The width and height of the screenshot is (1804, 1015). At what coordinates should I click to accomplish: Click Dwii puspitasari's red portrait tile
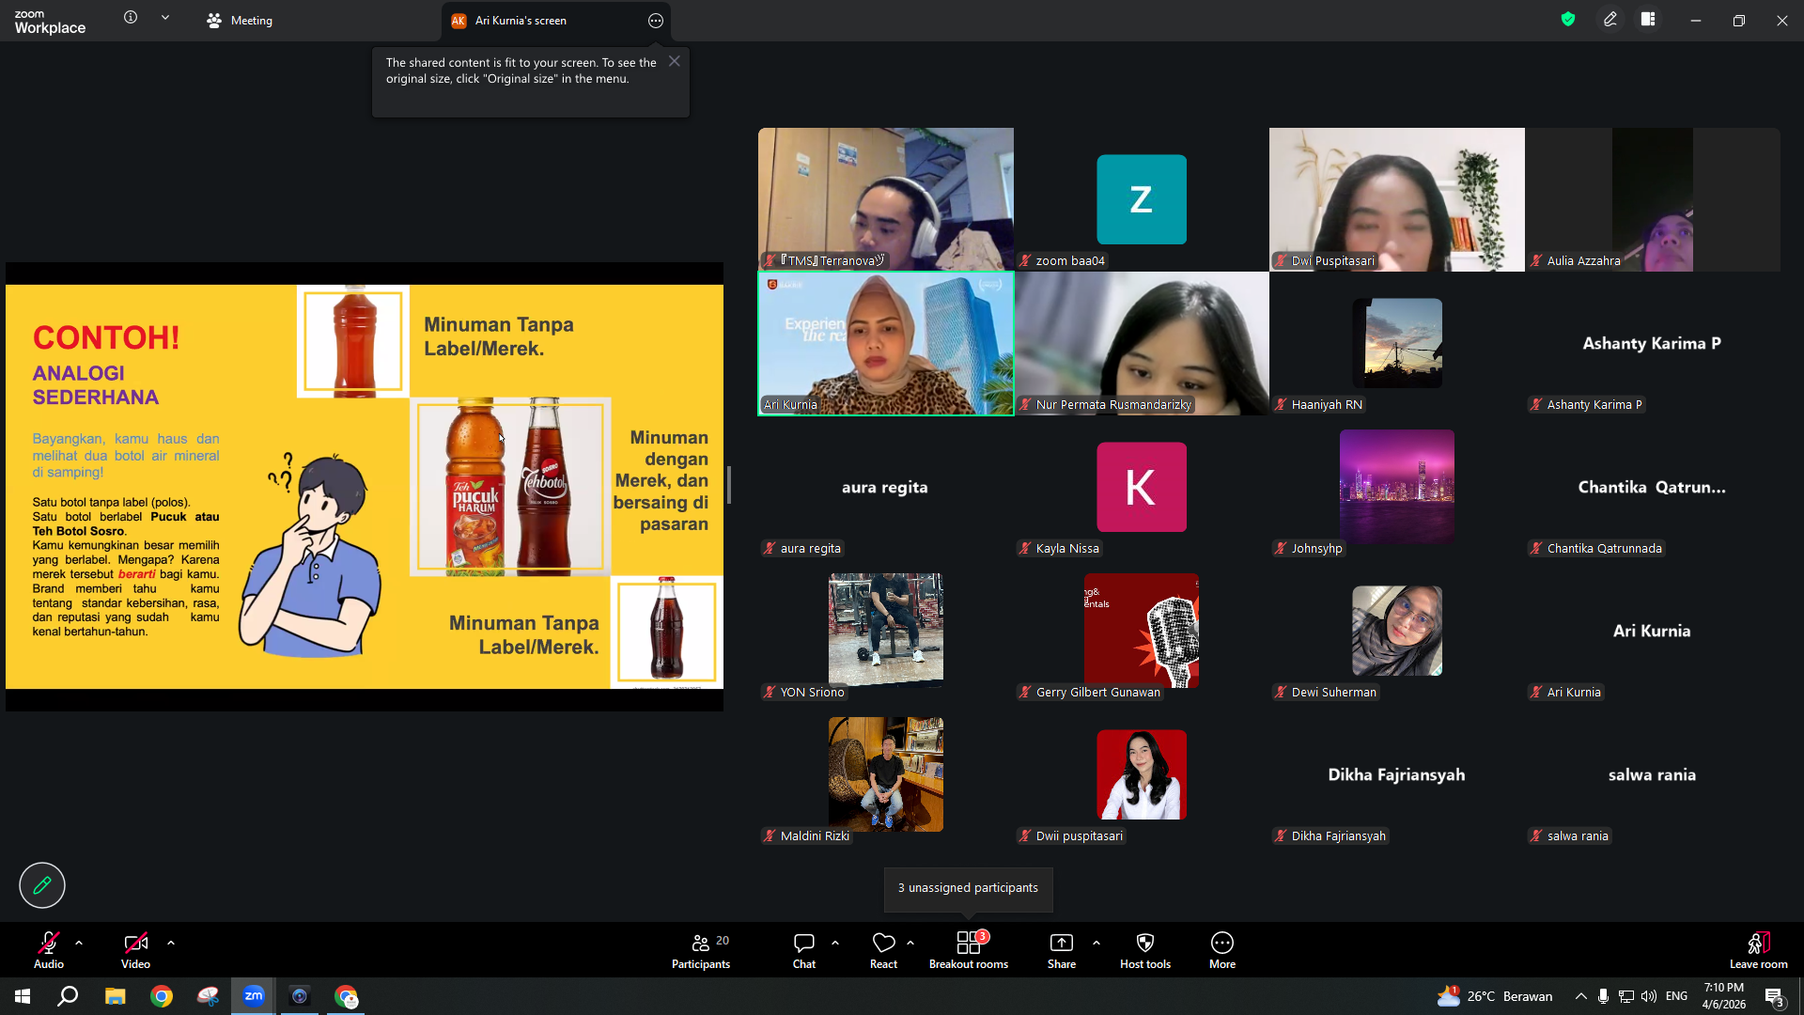pyautogui.click(x=1142, y=774)
